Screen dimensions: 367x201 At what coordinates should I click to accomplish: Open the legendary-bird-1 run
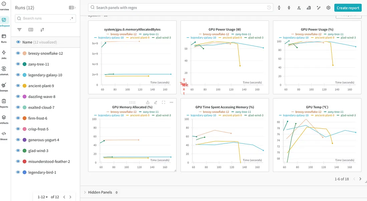[x=42, y=172]
